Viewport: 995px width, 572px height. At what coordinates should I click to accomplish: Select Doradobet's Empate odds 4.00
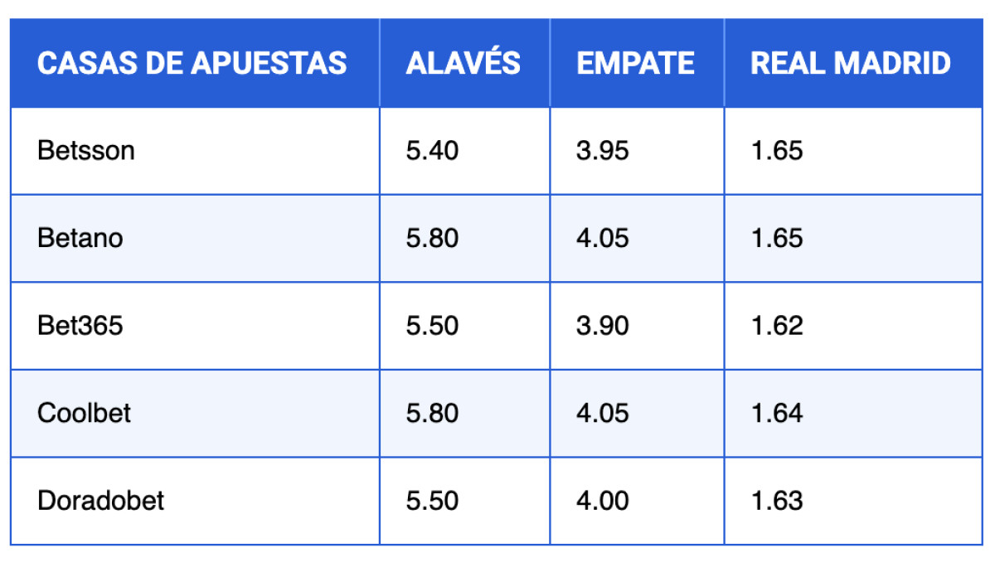(603, 501)
